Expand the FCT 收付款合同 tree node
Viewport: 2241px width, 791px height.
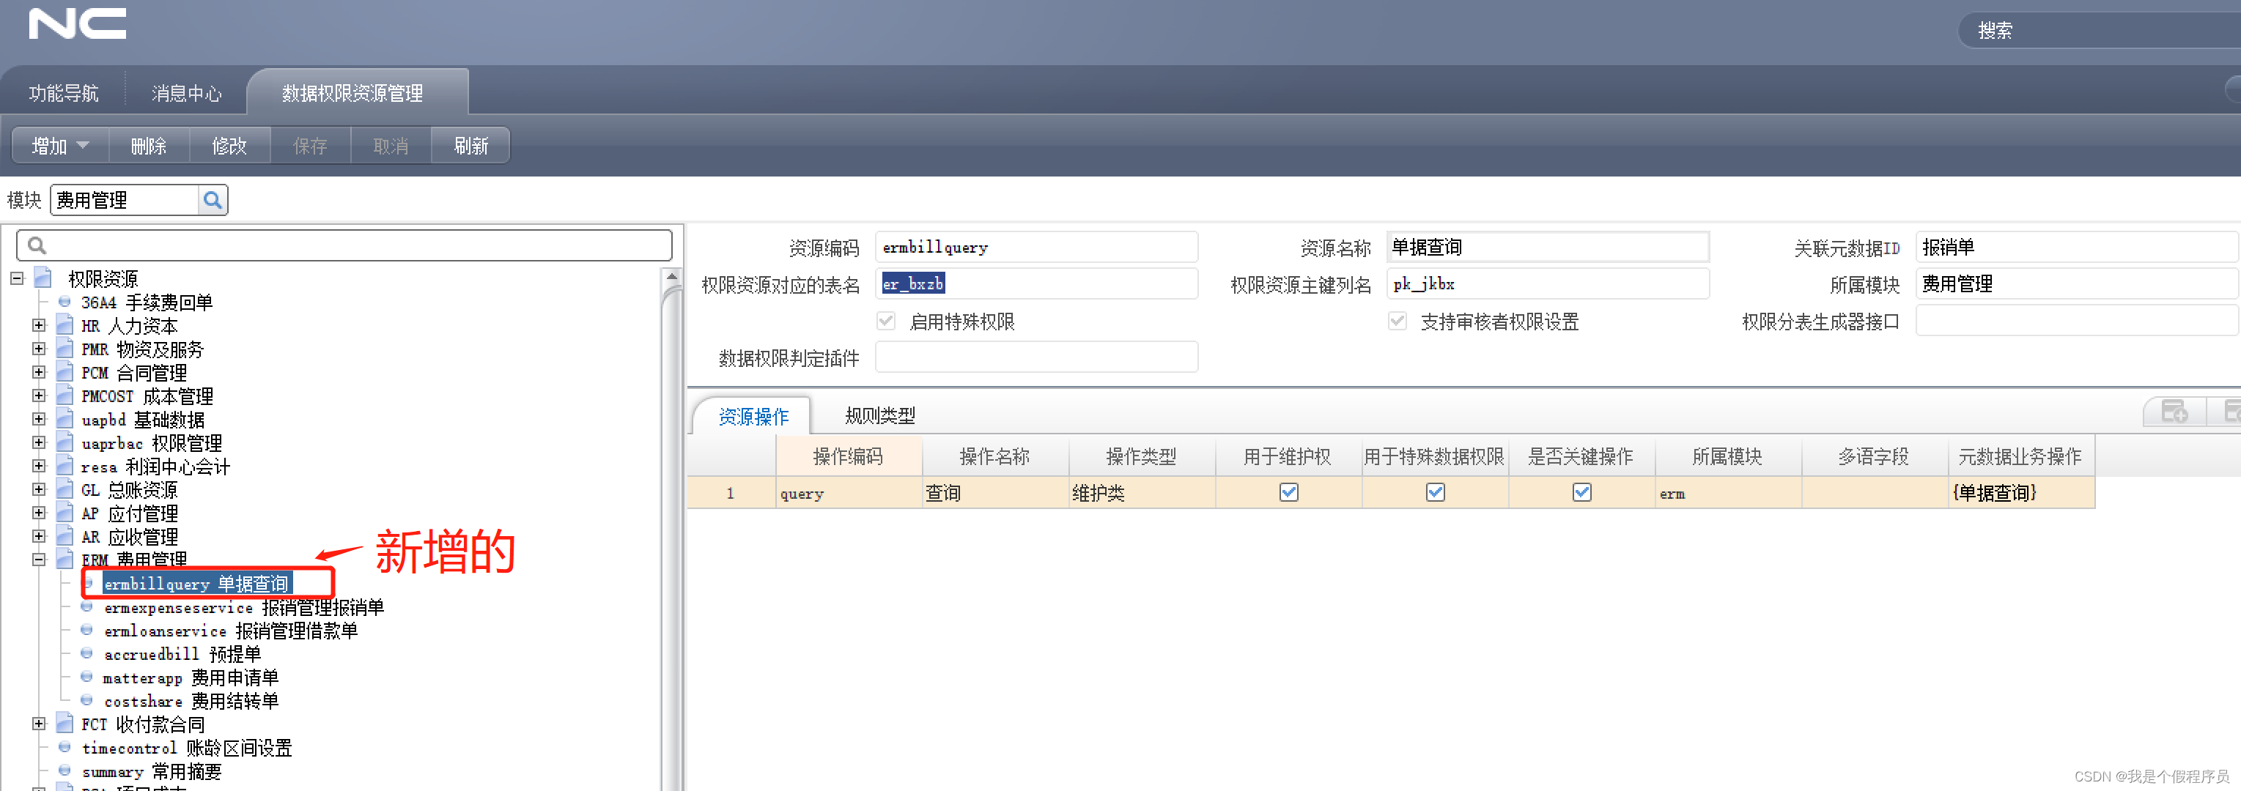click(x=38, y=723)
